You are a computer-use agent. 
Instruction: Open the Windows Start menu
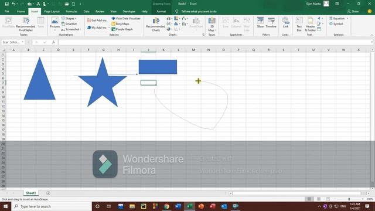click(5, 206)
